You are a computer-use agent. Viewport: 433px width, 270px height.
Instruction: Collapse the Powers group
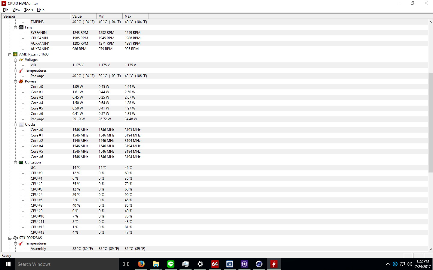pyautogui.click(x=15, y=81)
